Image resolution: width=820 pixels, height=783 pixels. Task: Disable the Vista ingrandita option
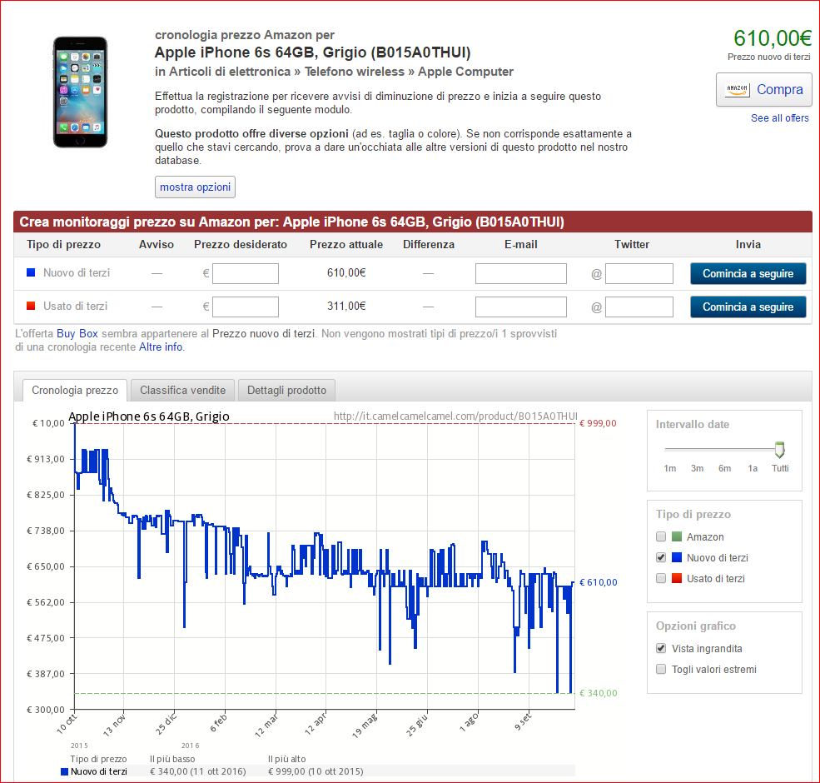coord(661,648)
